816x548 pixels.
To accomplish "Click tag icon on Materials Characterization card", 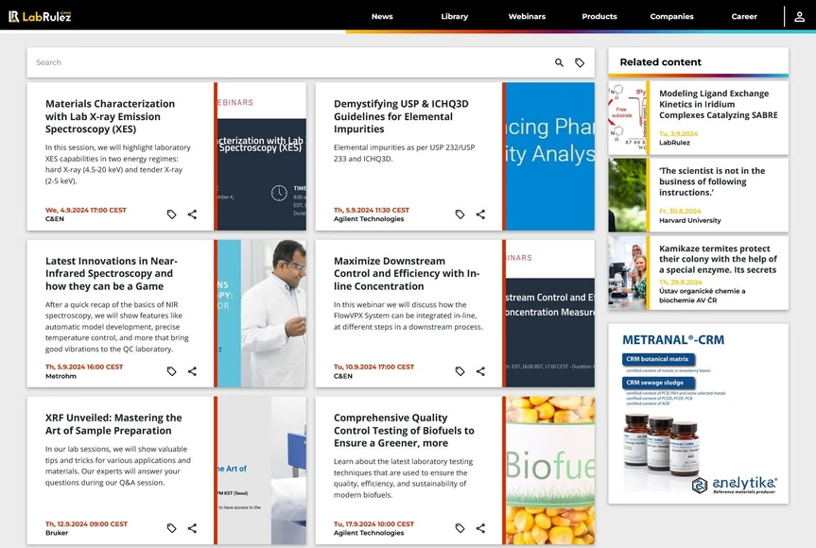I will [171, 214].
